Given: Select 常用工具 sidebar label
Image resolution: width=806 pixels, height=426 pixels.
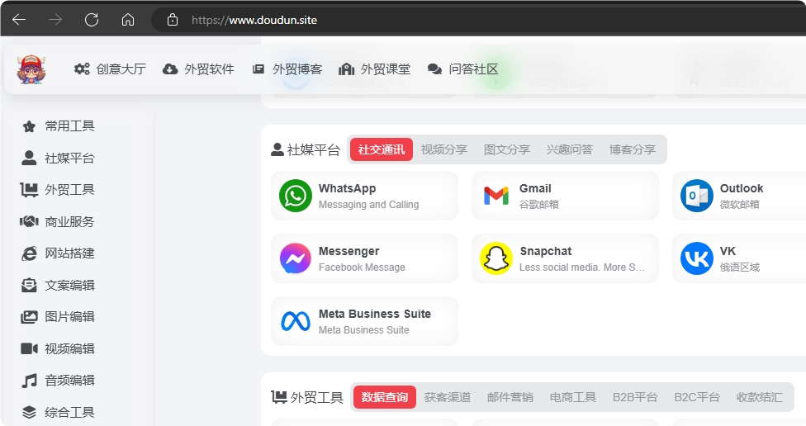Looking at the screenshot, I should coord(70,125).
